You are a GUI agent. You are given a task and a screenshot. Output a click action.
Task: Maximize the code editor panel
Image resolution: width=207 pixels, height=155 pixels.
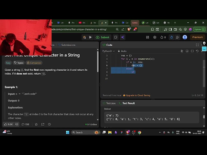(197, 45)
